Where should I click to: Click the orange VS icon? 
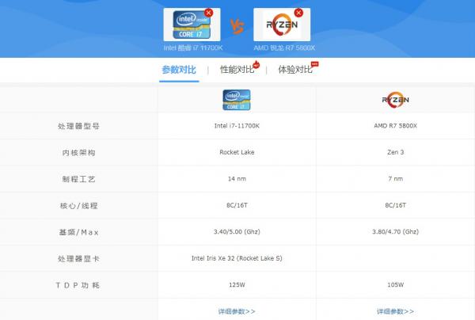point(237,26)
